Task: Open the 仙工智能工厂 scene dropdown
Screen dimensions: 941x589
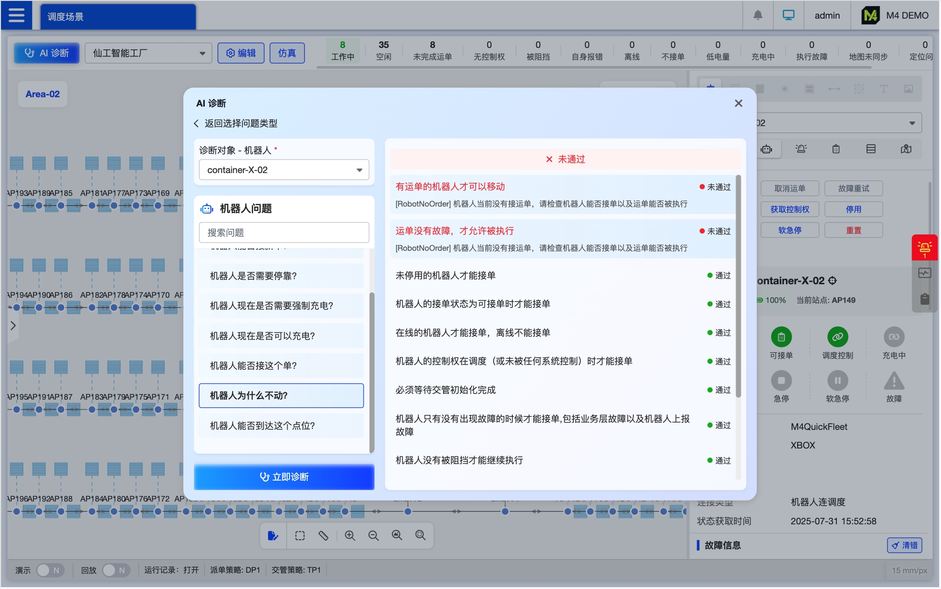Action: (x=148, y=53)
